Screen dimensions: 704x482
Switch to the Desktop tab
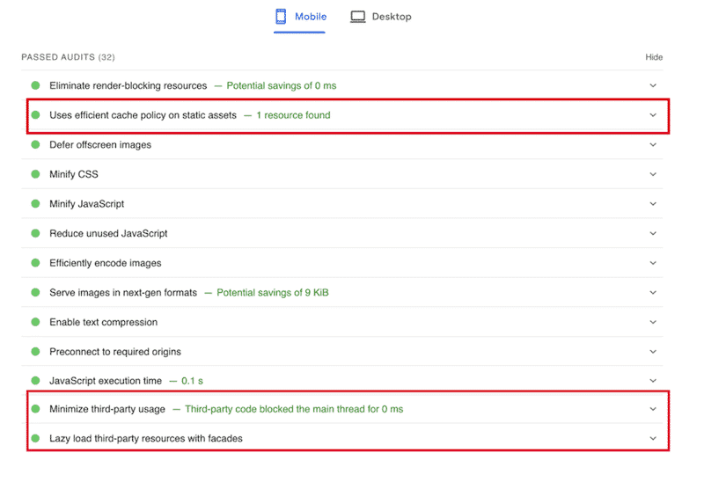(x=381, y=17)
